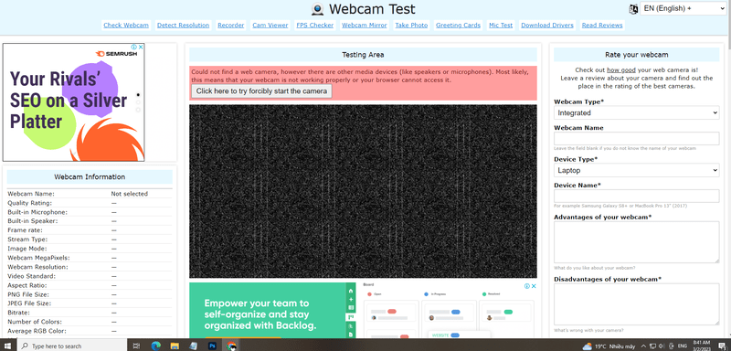Open the Detect Resolution menu link
This screenshot has height=351, width=731.
click(x=184, y=26)
